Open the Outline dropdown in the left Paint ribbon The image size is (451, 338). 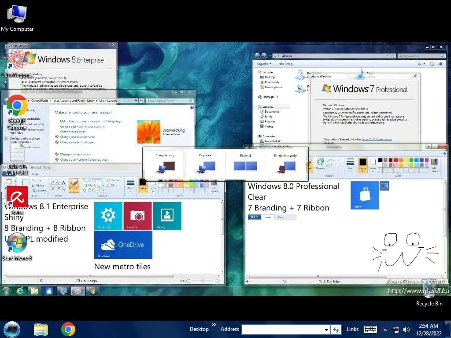114,180
